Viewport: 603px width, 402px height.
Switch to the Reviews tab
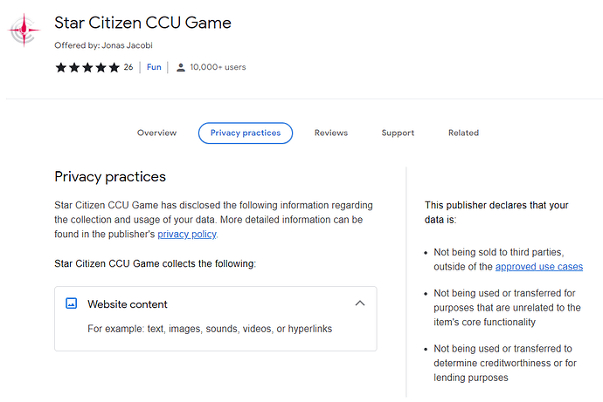tap(331, 133)
